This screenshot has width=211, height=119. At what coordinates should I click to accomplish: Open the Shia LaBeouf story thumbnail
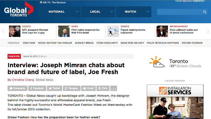coord(162,31)
